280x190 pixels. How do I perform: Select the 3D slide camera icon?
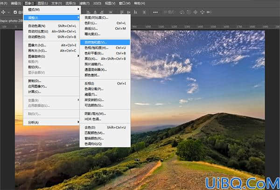202,12
